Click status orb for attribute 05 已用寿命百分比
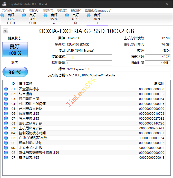Screen dimensions: 173x178 (x=6, y=109)
